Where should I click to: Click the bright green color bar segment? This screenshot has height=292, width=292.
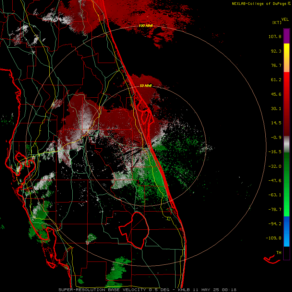(x=286, y=184)
